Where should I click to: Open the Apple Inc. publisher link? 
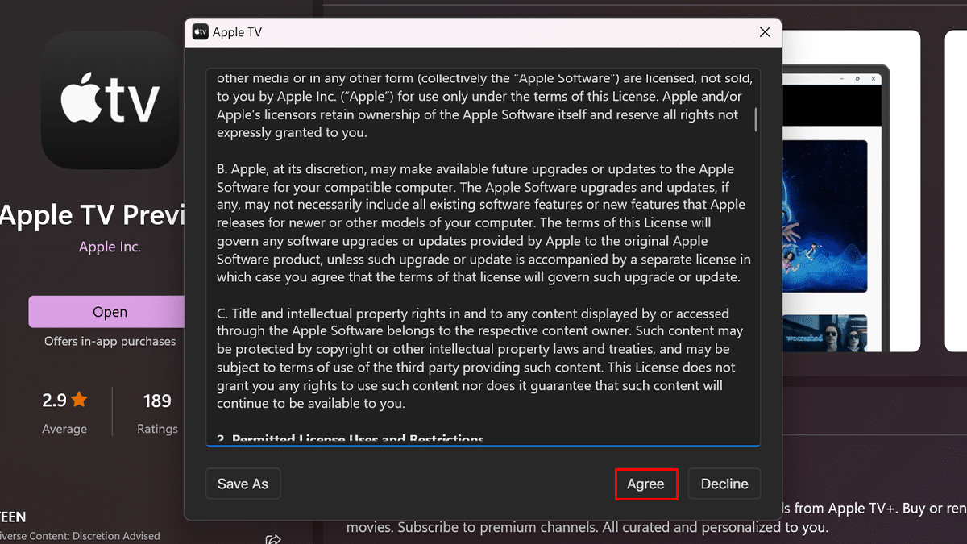110,247
